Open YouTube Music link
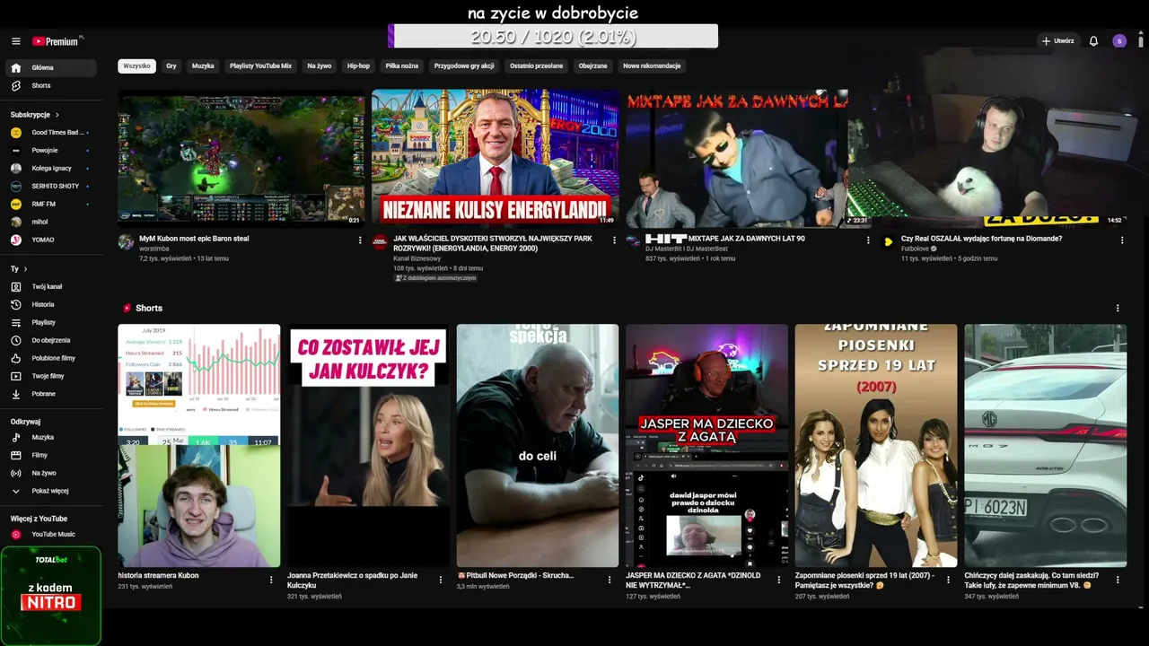Viewport: 1149px width, 646px height. point(51,535)
